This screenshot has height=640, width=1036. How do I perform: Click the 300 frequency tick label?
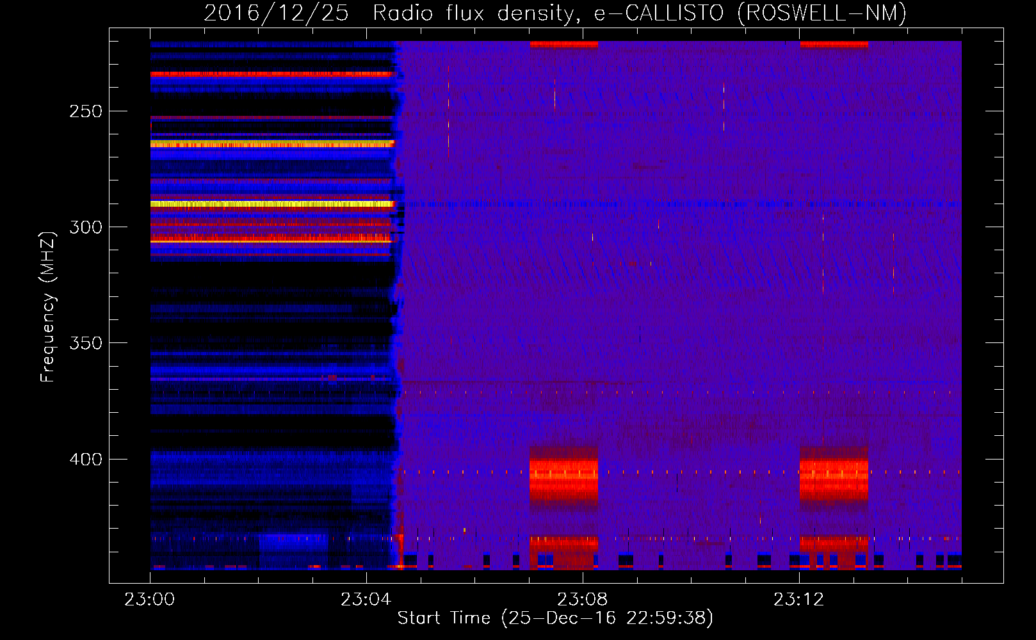coord(86,227)
